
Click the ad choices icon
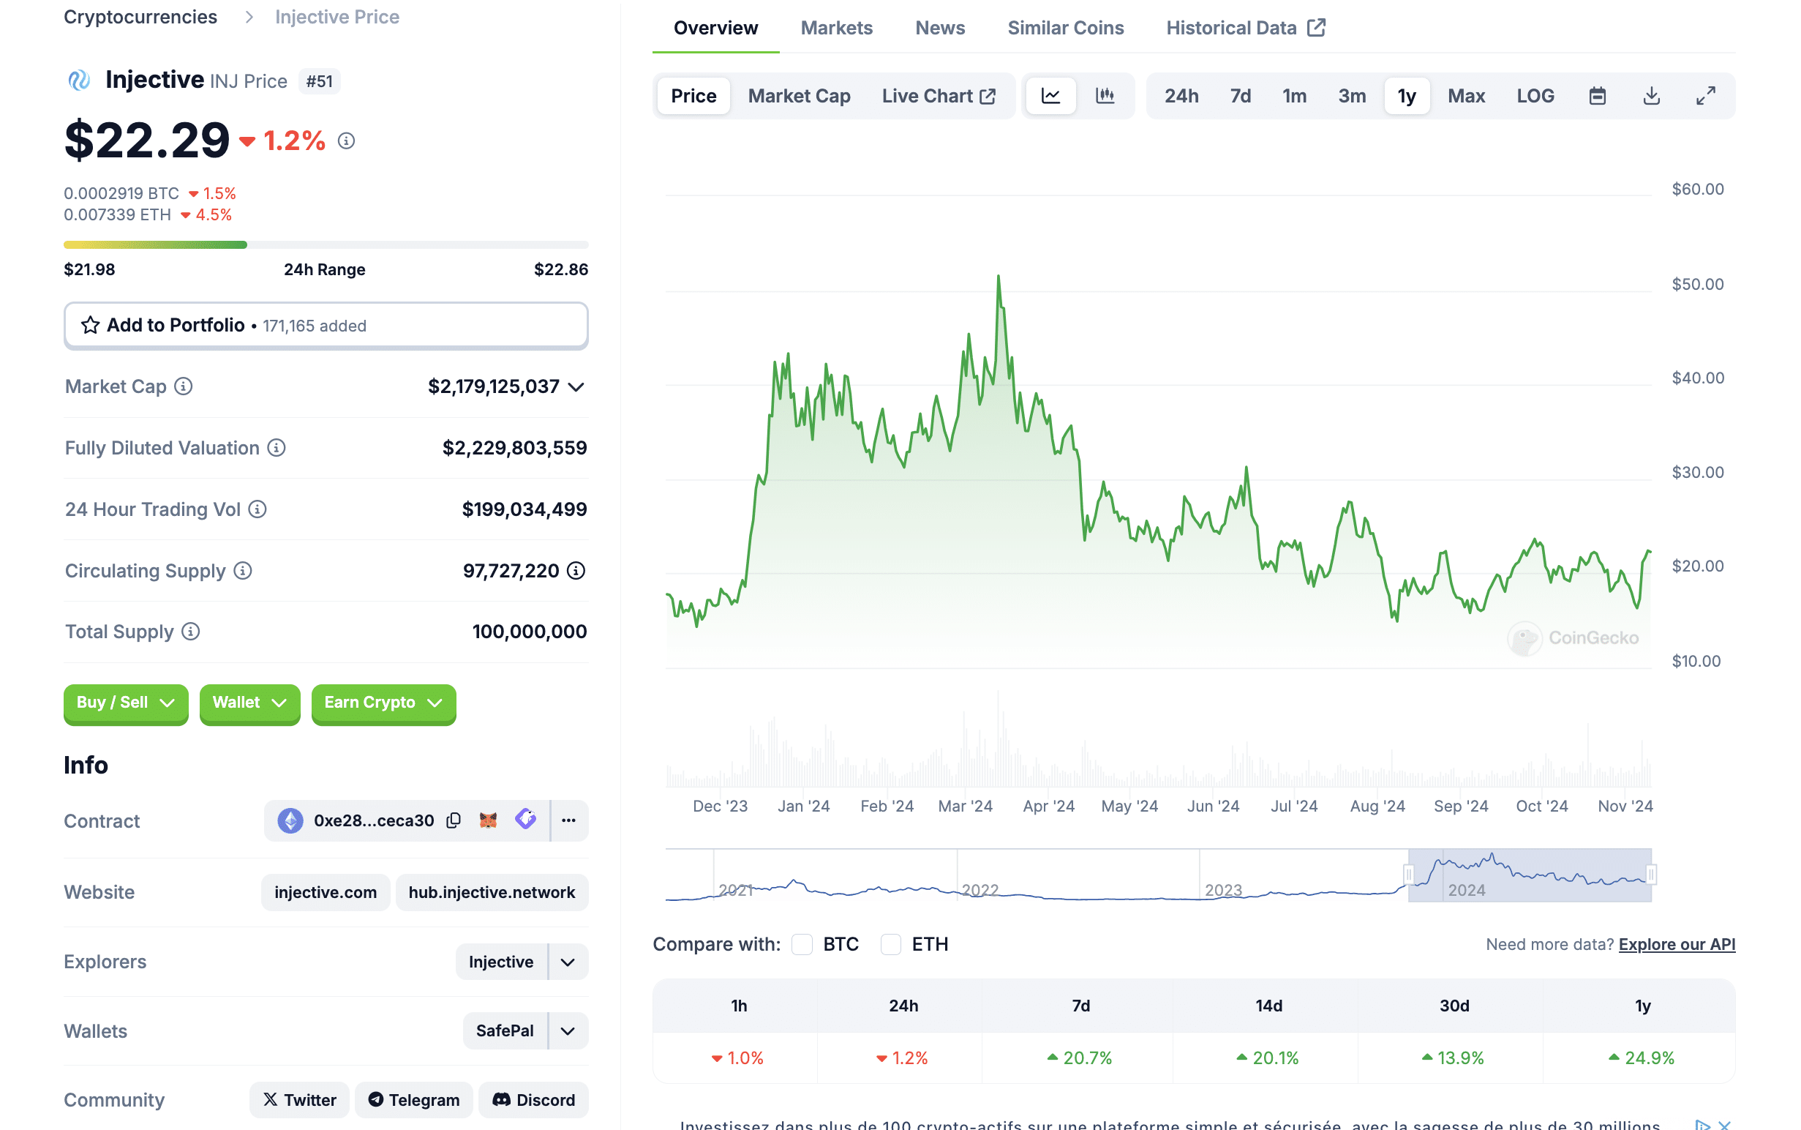click(x=1702, y=1125)
